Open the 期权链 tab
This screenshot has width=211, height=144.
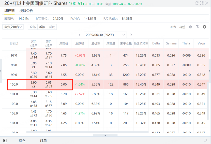[x=9, y=11]
